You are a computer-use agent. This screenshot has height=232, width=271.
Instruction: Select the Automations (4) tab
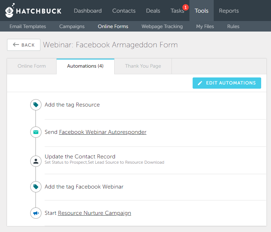tap(85, 66)
